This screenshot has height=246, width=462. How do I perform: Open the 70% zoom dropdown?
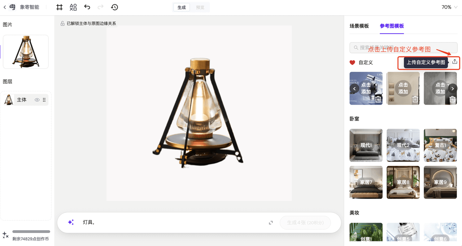(449, 7)
